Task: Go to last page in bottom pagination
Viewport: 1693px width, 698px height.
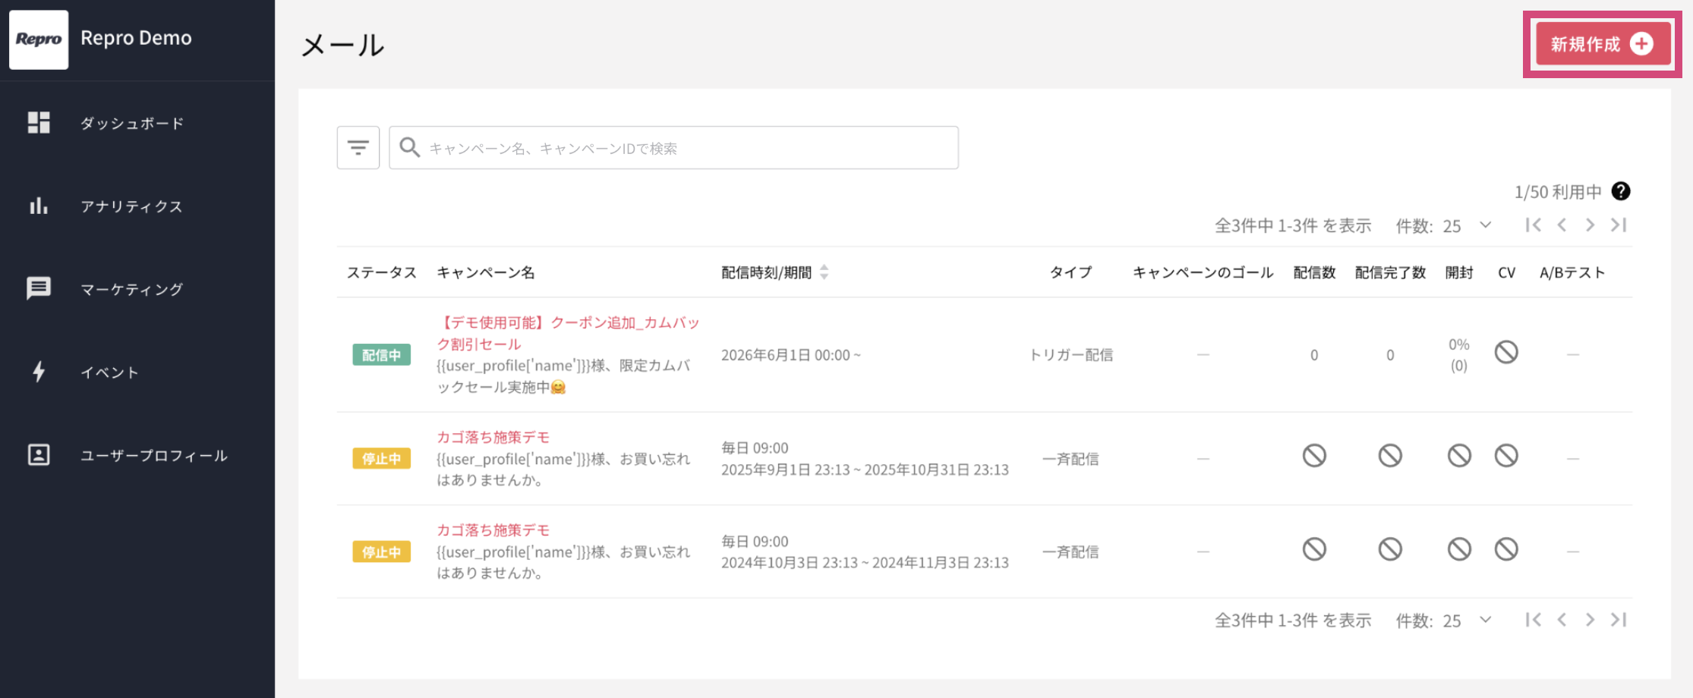Action: tap(1619, 620)
